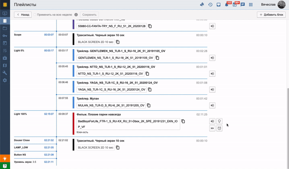Click the 55880-CC-FANTA-TRY content field
Image resolution: width=289 pixels, height=169 pixels.
coord(112,26)
